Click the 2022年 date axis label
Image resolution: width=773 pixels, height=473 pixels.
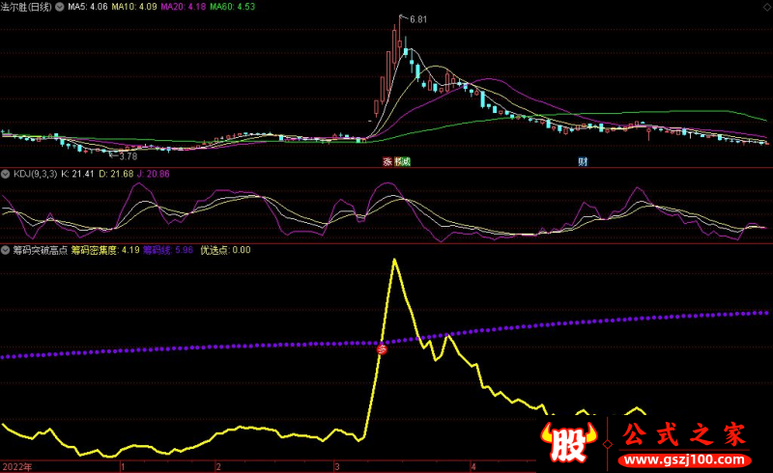coord(17,466)
